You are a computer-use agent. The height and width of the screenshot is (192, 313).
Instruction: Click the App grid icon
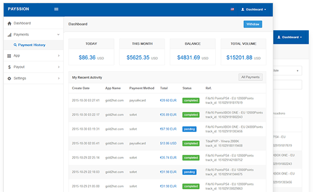pyautogui.click(x=9, y=56)
